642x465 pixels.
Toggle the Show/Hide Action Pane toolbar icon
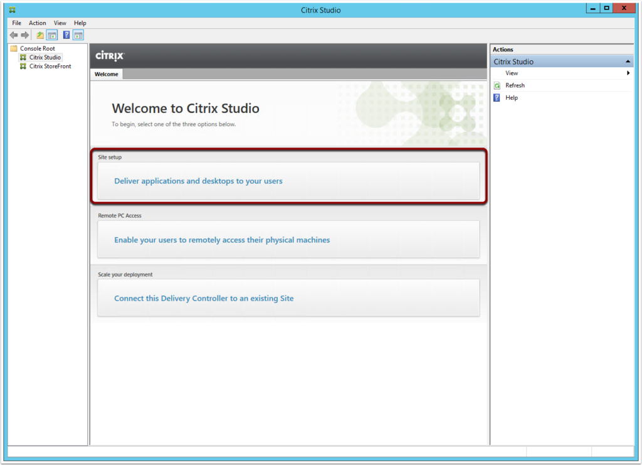click(78, 35)
